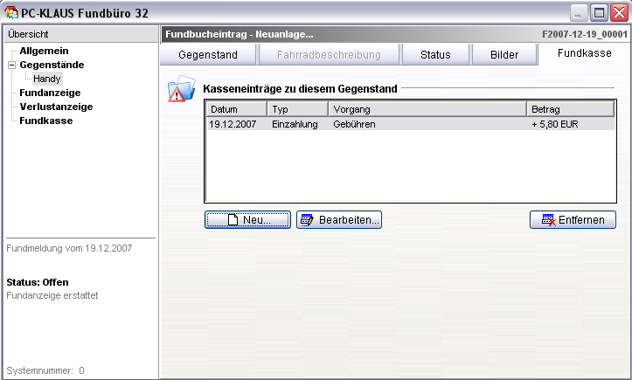Sort entries by Betrag column header
This screenshot has height=380, width=632.
pos(570,109)
